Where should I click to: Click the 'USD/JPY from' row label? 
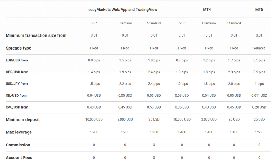(17, 84)
